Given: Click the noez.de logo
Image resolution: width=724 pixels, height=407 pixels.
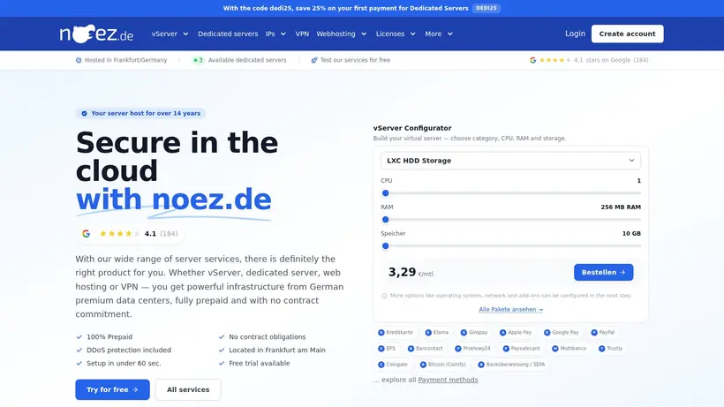Looking at the screenshot, I should [96, 34].
